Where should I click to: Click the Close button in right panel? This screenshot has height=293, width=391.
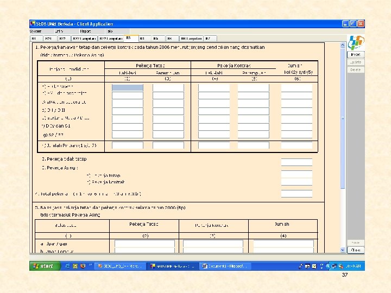coord(356,250)
